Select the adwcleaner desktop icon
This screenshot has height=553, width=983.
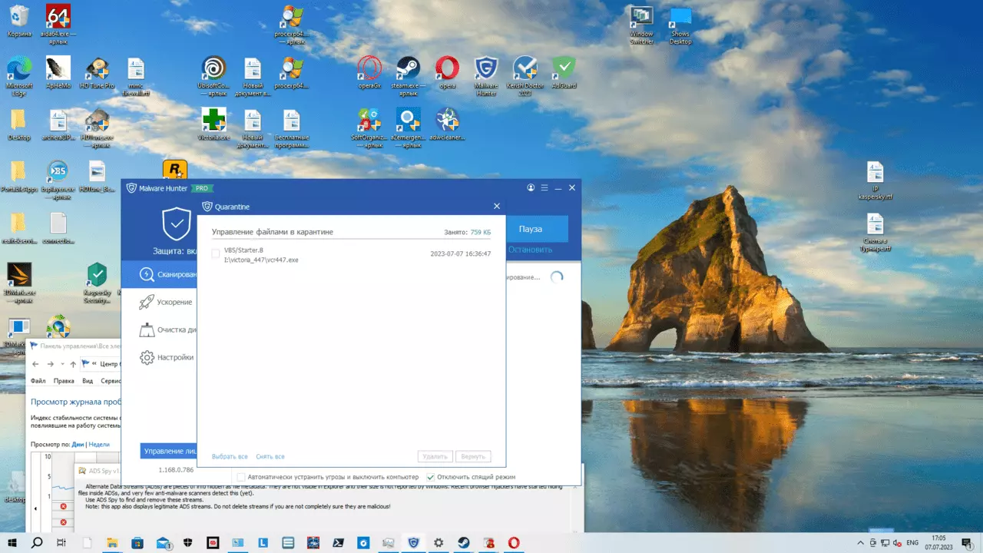click(x=447, y=124)
